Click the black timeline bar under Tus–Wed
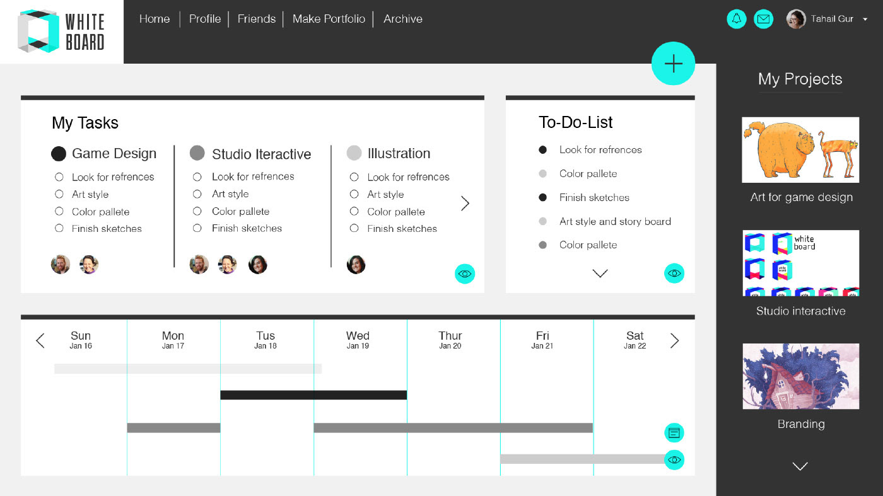This screenshot has height=496, width=883. pos(313,395)
